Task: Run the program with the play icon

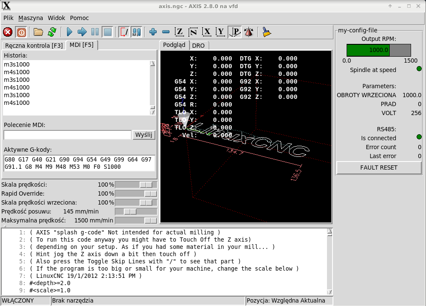Action: [69, 32]
